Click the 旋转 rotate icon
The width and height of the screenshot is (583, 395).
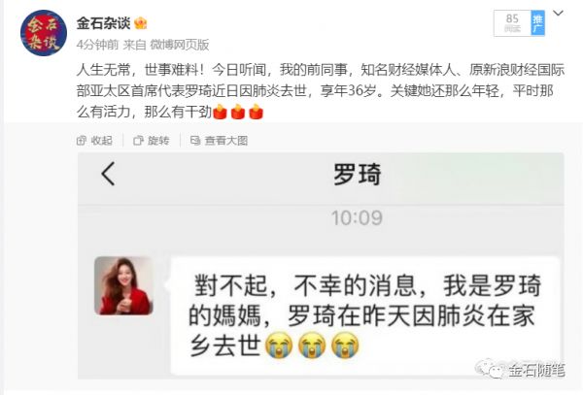tap(138, 141)
